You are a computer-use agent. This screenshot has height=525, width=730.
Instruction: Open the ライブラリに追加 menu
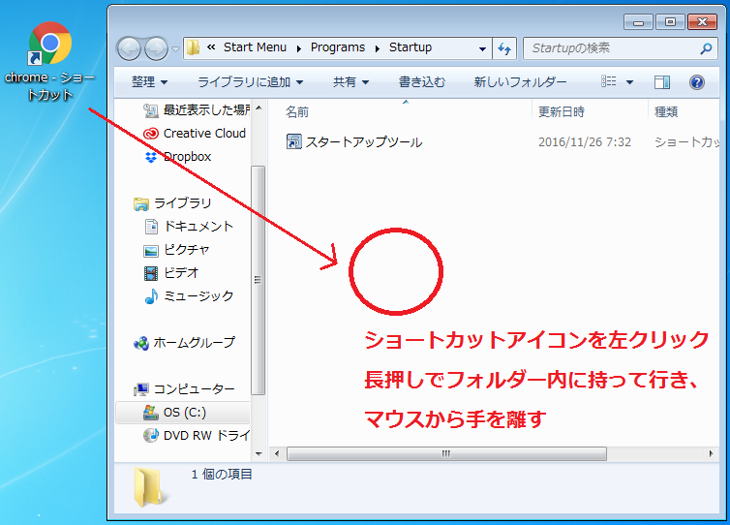[250, 82]
